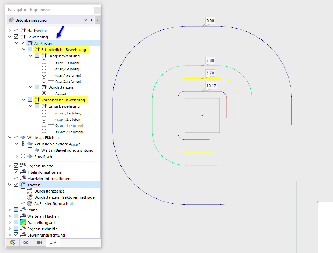Viewport: 333px width, 253px height.
Task: Select the An Knoten tree row
Action: click(x=63, y=43)
